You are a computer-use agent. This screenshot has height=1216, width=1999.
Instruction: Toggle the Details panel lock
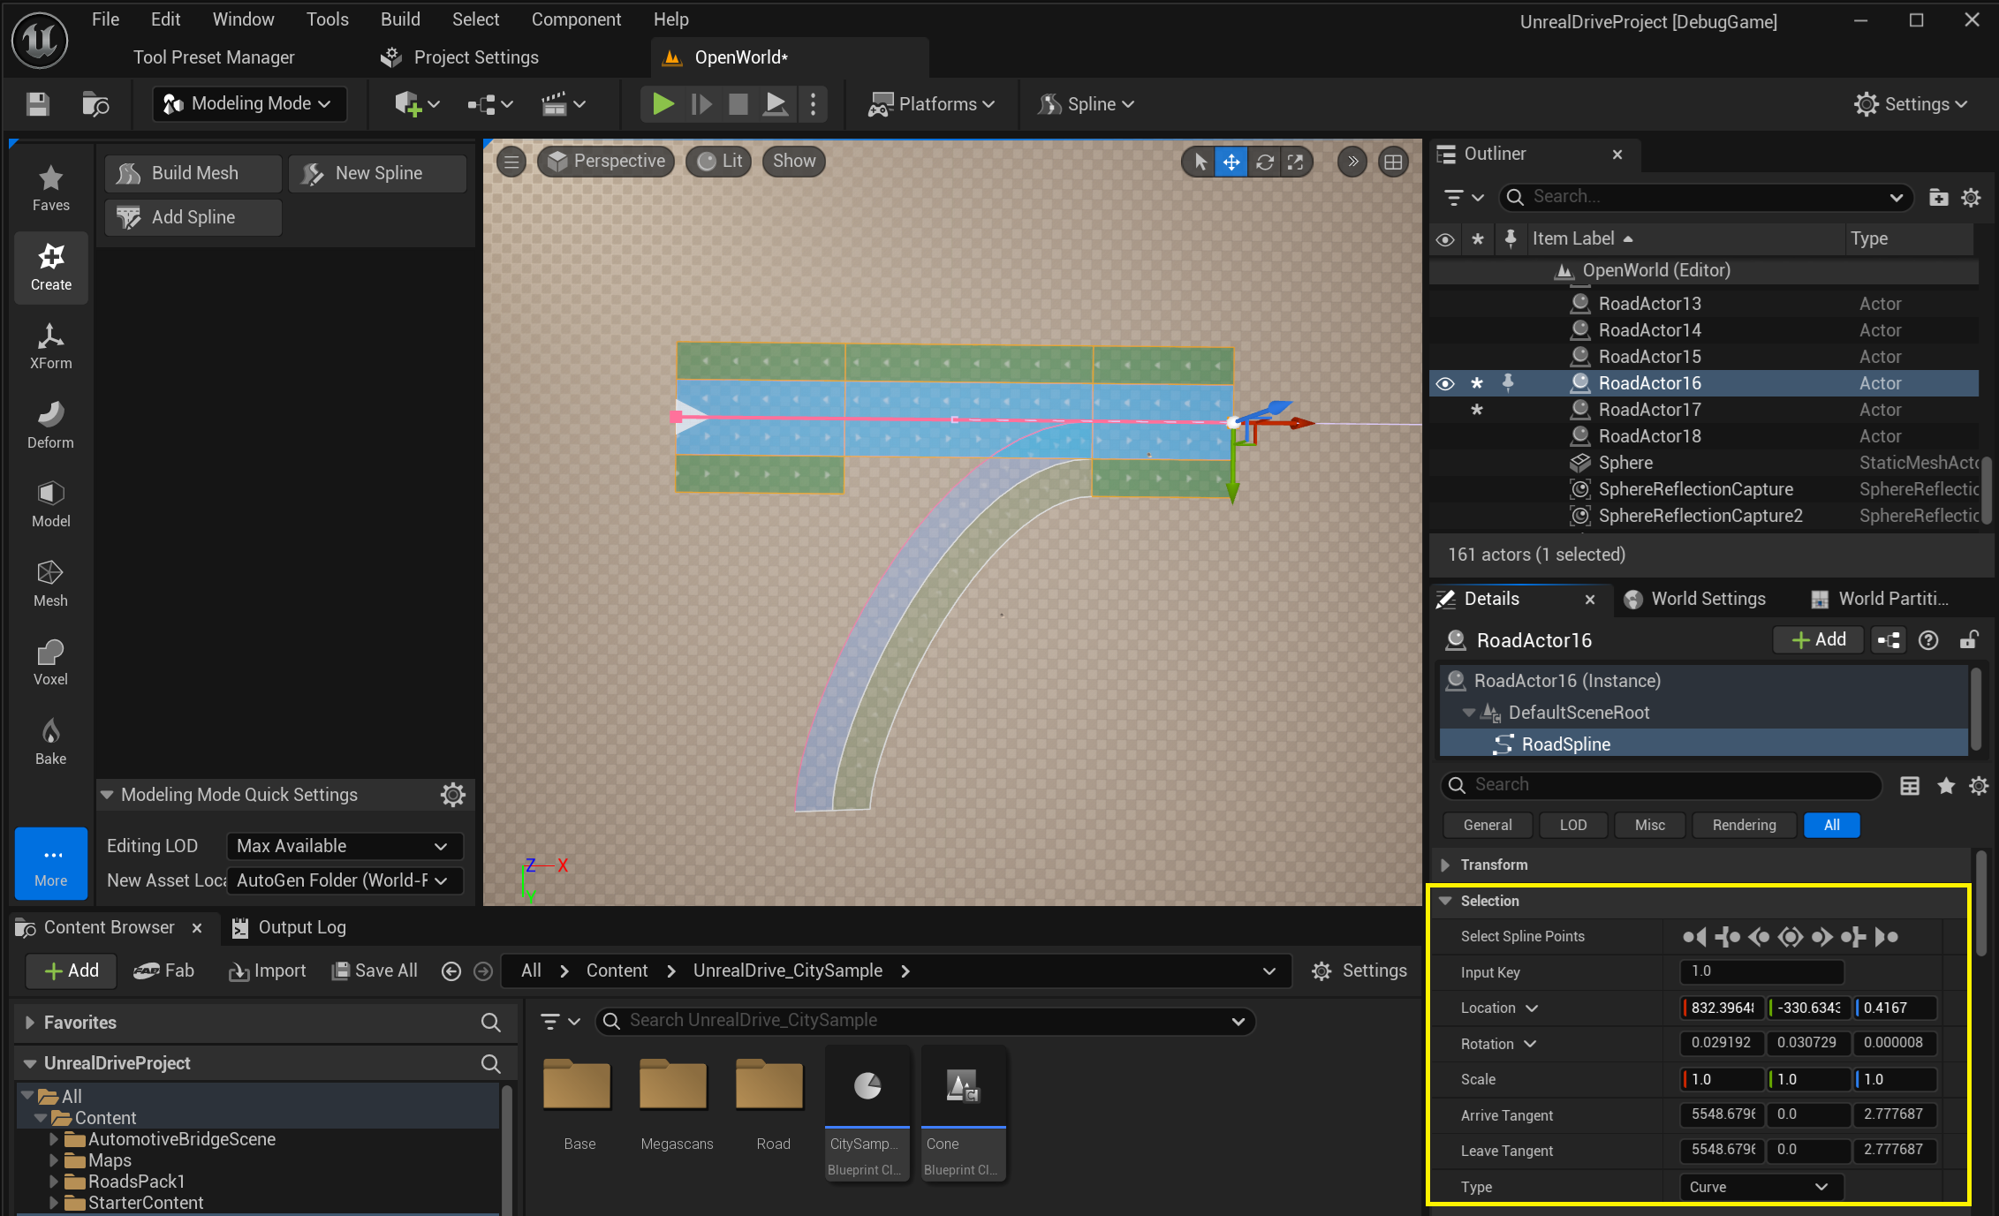(x=1969, y=640)
